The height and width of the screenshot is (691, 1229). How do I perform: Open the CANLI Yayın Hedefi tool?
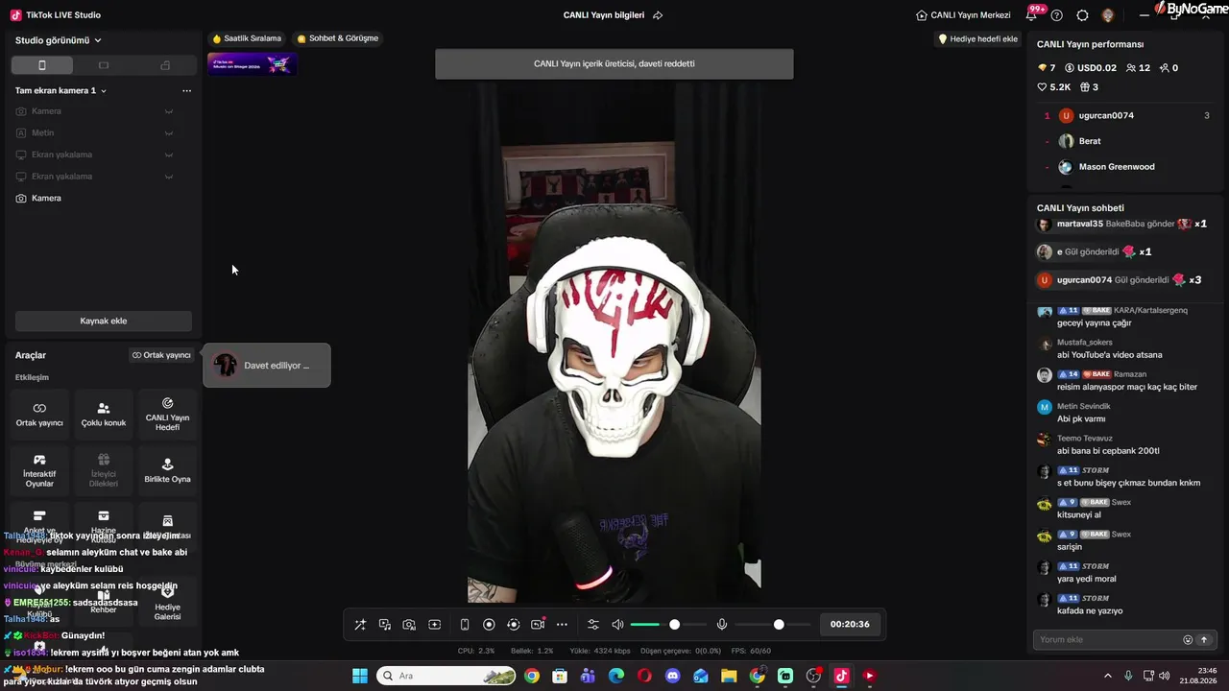(x=167, y=415)
